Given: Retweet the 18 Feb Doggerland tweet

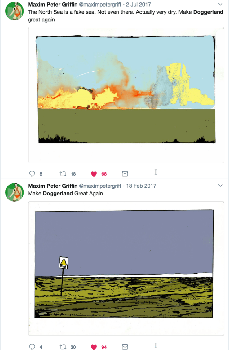Looking at the screenshot, I should coord(63,347).
